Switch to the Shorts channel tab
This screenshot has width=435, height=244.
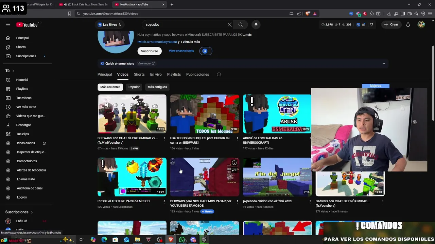pos(139,75)
